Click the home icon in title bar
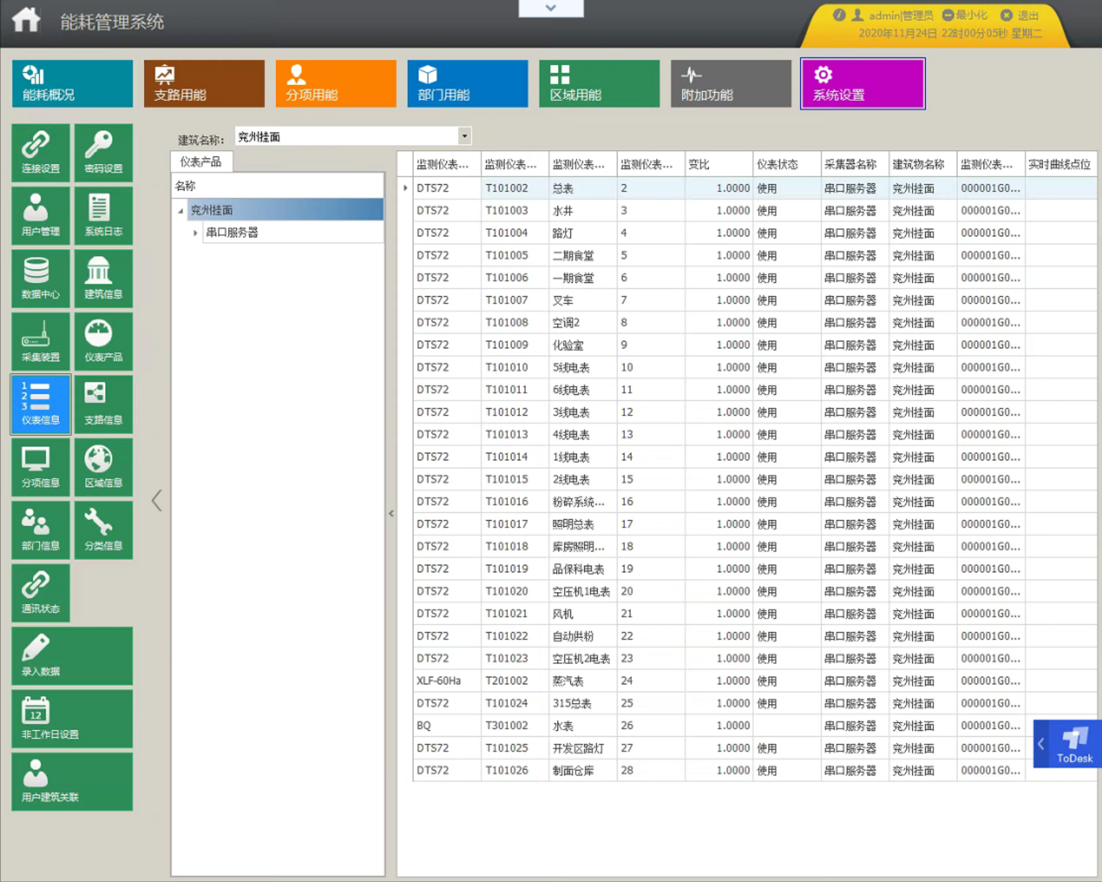 click(x=26, y=20)
